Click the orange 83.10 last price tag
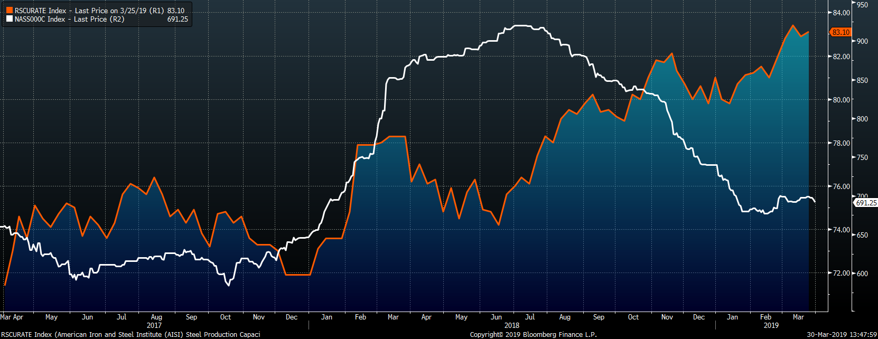The height and width of the screenshot is (339, 878). coord(840,32)
